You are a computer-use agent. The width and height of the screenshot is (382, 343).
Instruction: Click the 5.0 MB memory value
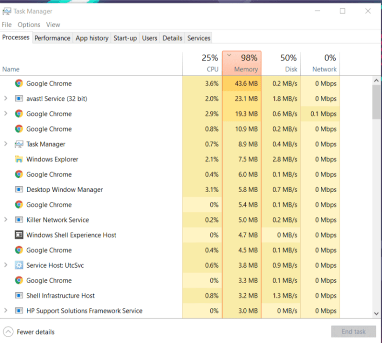coord(248,220)
